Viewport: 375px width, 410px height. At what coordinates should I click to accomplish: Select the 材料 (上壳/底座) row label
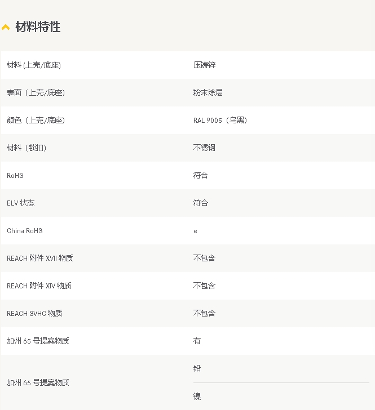coord(34,65)
